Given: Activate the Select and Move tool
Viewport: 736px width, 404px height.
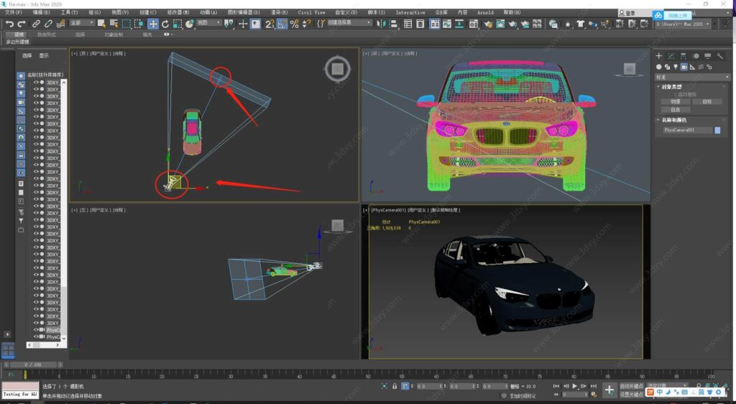Looking at the screenshot, I should click(153, 24).
